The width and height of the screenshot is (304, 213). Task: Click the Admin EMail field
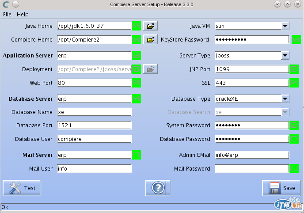click(252, 155)
